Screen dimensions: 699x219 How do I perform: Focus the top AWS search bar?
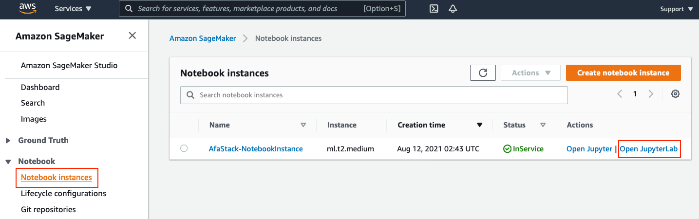[x=262, y=9]
